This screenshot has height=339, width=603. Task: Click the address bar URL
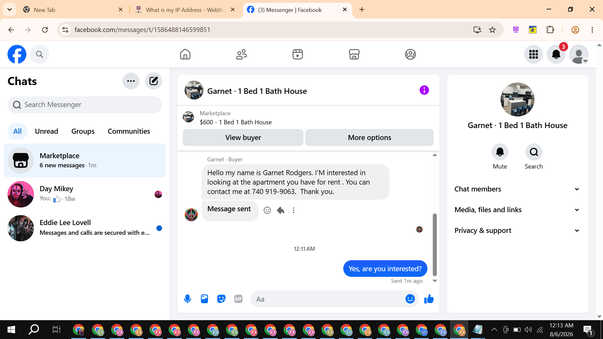[x=142, y=30]
